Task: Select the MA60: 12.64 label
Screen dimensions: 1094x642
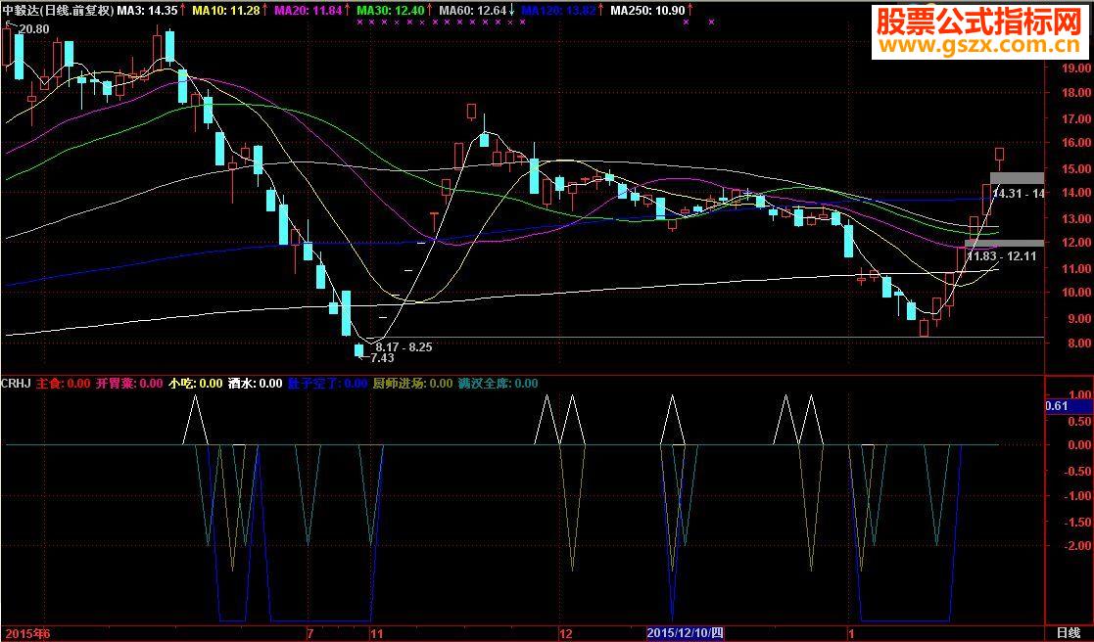Action: [x=471, y=11]
